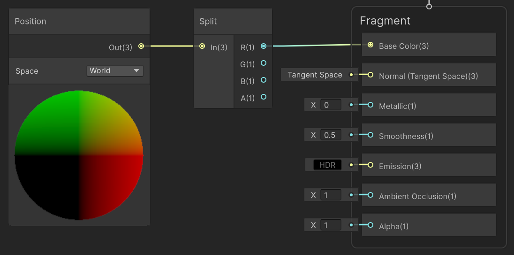Click the Split node B(1) output port
The height and width of the screenshot is (255, 514).
[x=264, y=80]
